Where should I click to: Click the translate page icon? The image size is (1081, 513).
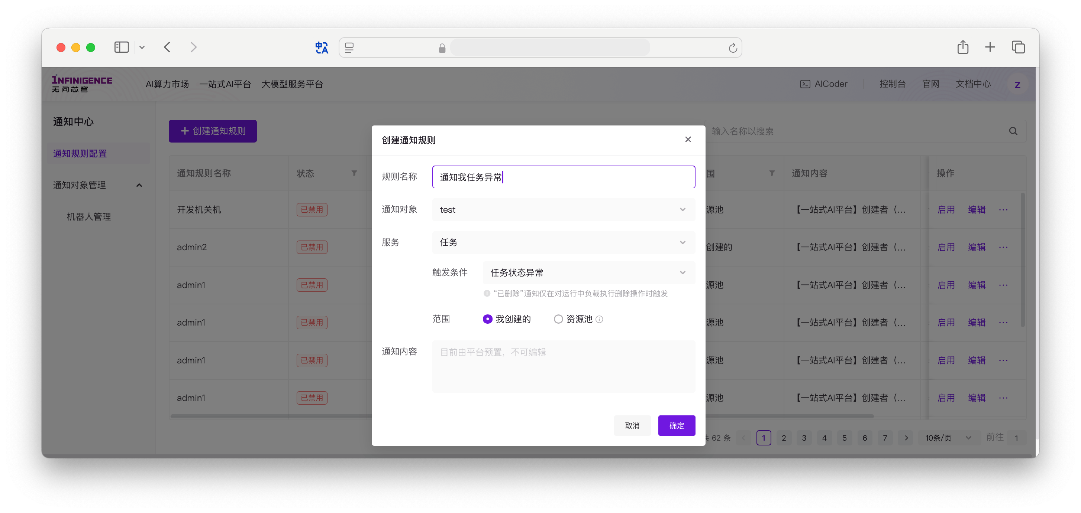[x=322, y=48]
